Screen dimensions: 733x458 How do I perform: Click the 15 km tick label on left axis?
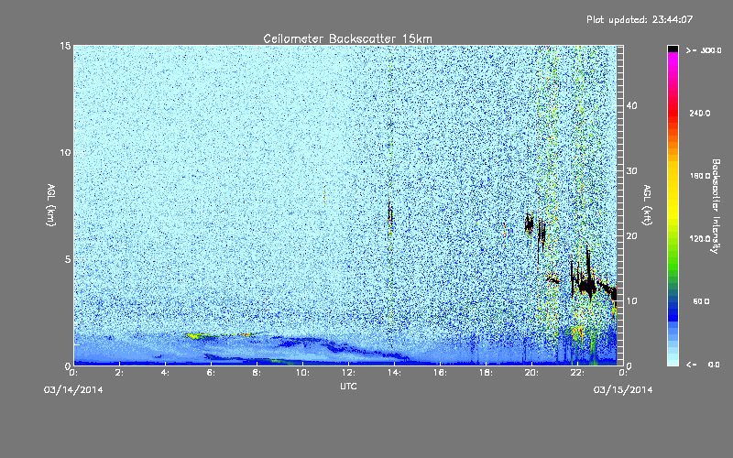click(x=65, y=46)
